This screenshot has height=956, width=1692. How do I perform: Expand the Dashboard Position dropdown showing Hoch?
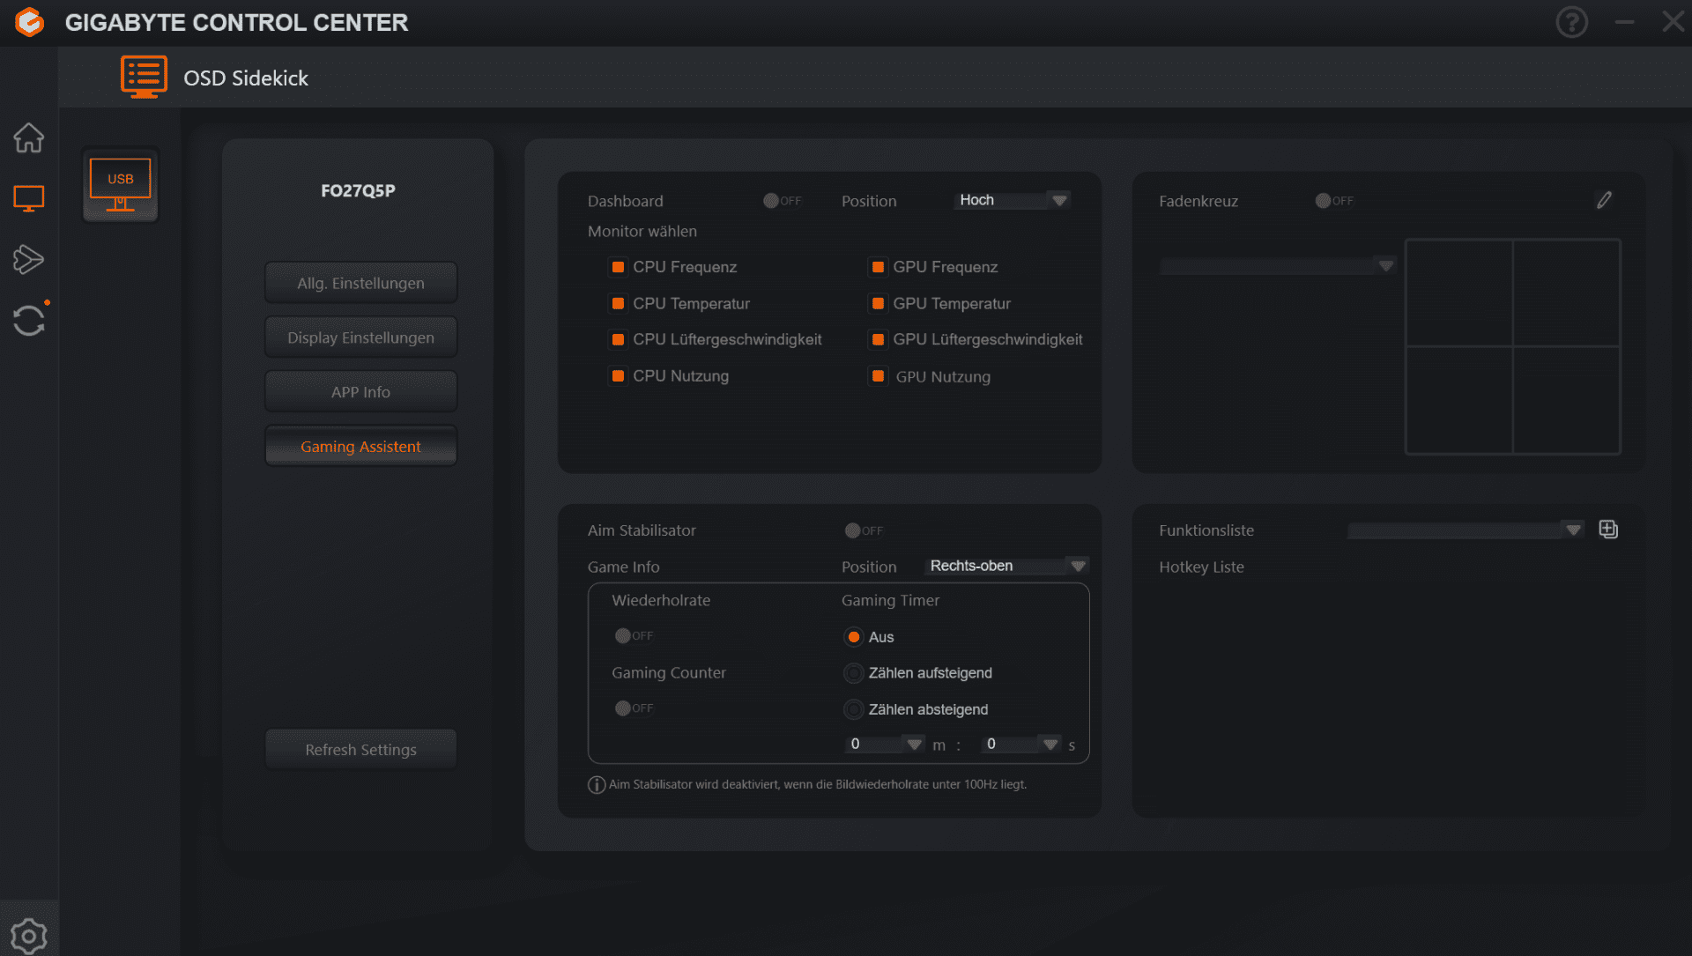pyautogui.click(x=1013, y=200)
